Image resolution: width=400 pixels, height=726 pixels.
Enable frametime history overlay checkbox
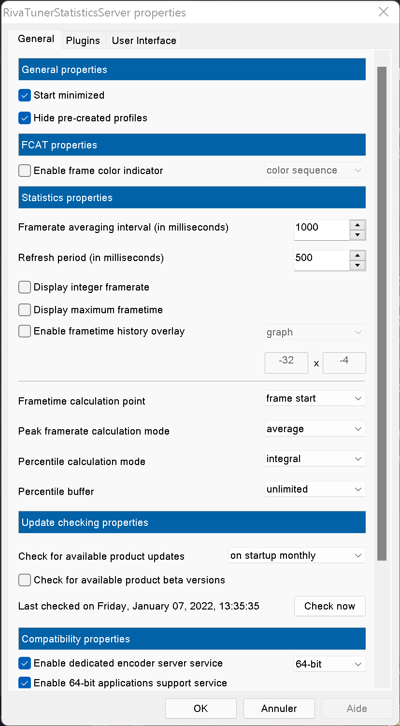(x=25, y=331)
